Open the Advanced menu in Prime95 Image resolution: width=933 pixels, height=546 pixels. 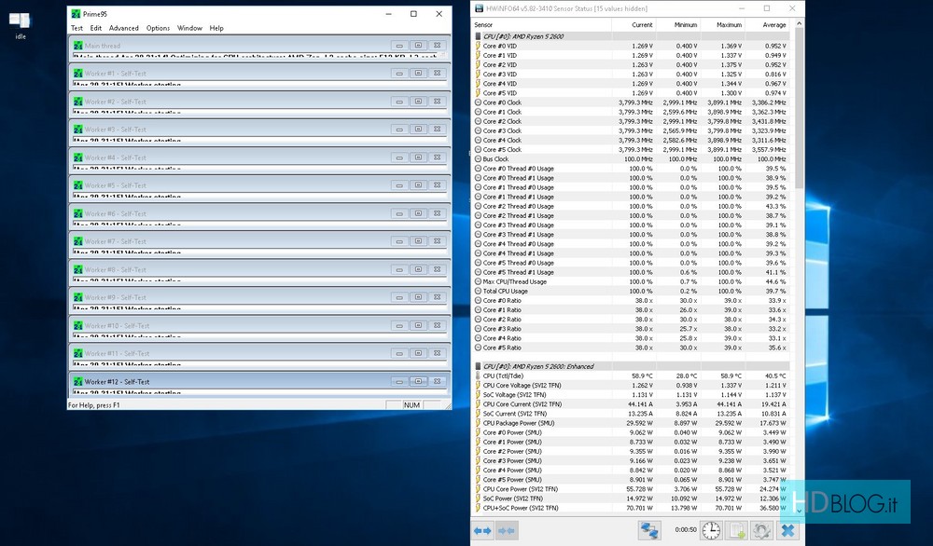point(123,28)
